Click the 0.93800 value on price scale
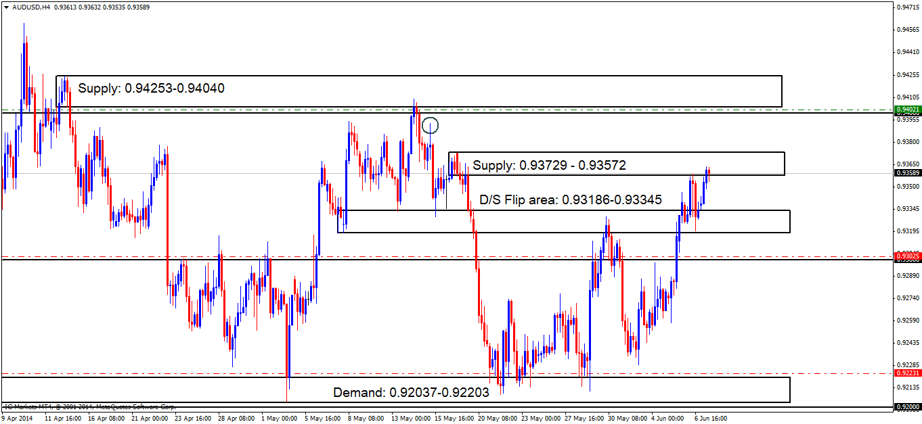Screen dimensions: 922x424 pyautogui.click(x=908, y=142)
